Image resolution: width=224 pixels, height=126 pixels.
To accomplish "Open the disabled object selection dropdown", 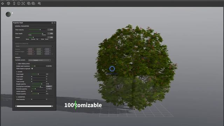I will tap(34, 46).
